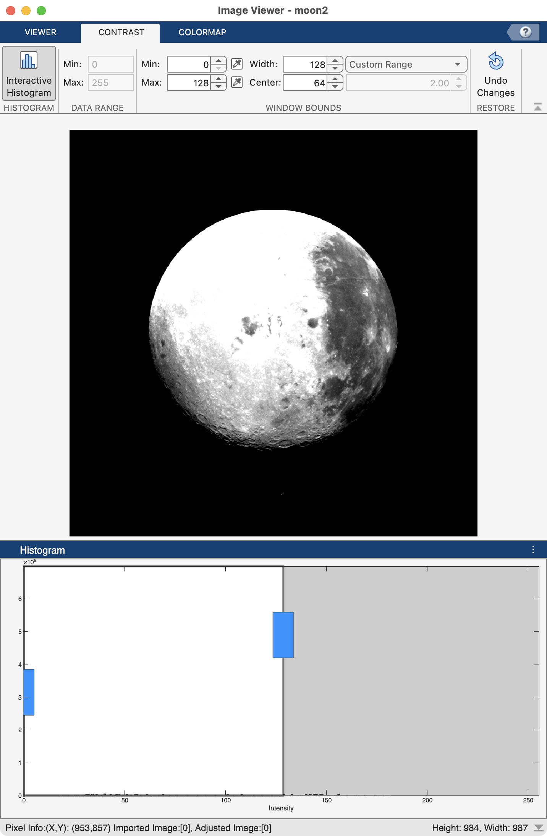Open the CONTRAST tab
Image resolution: width=547 pixels, height=836 pixels.
(x=121, y=32)
